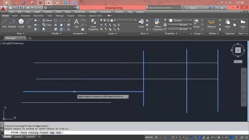Click the Undo arrow in quick access toolbar
This screenshot has height=140, width=249.
click(32, 8)
